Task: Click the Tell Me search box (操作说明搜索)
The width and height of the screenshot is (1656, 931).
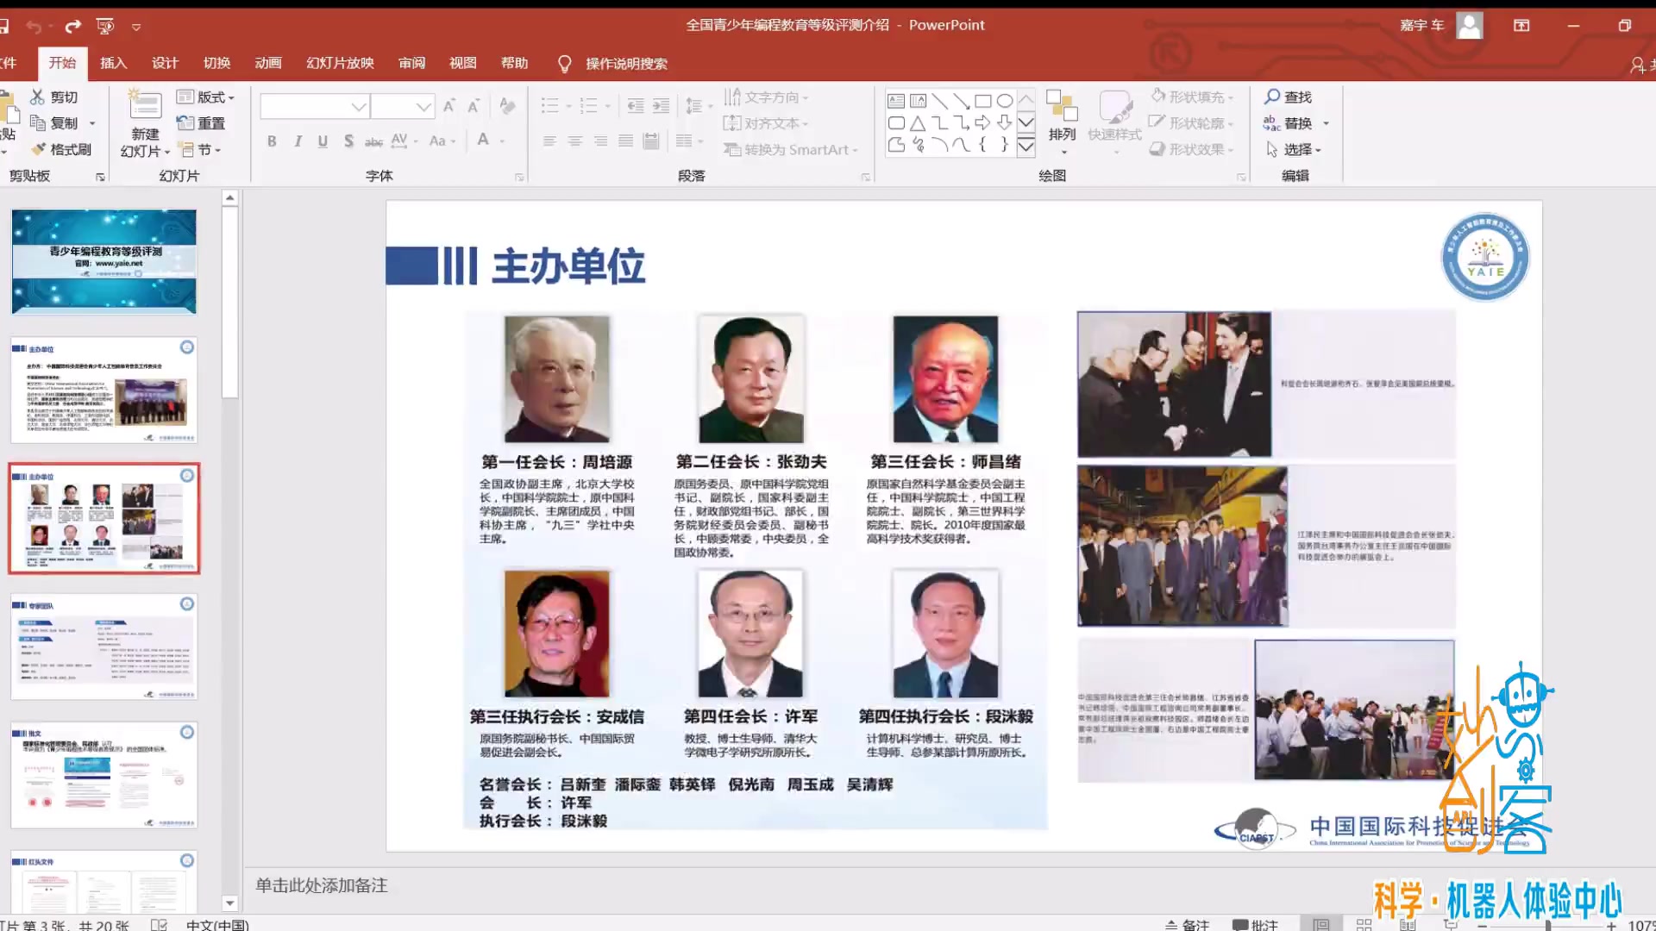Action: coord(613,64)
